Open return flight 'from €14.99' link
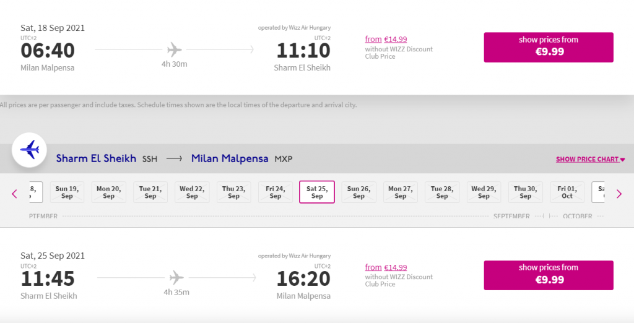The height and width of the screenshot is (323, 634). pos(386,267)
